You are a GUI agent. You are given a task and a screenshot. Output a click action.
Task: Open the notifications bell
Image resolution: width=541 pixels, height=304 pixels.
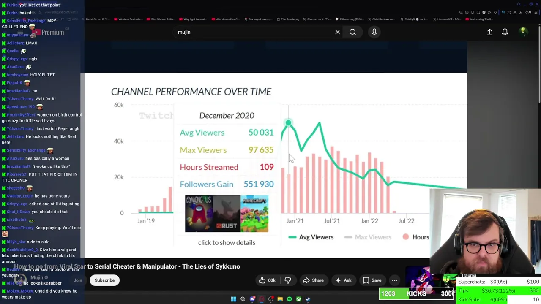pyautogui.click(x=505, y=32)
